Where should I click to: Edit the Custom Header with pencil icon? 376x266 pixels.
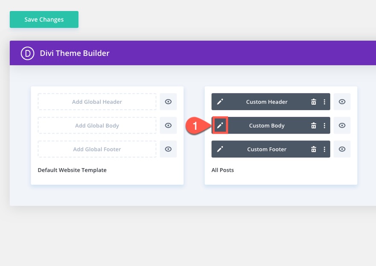[220, 102]
